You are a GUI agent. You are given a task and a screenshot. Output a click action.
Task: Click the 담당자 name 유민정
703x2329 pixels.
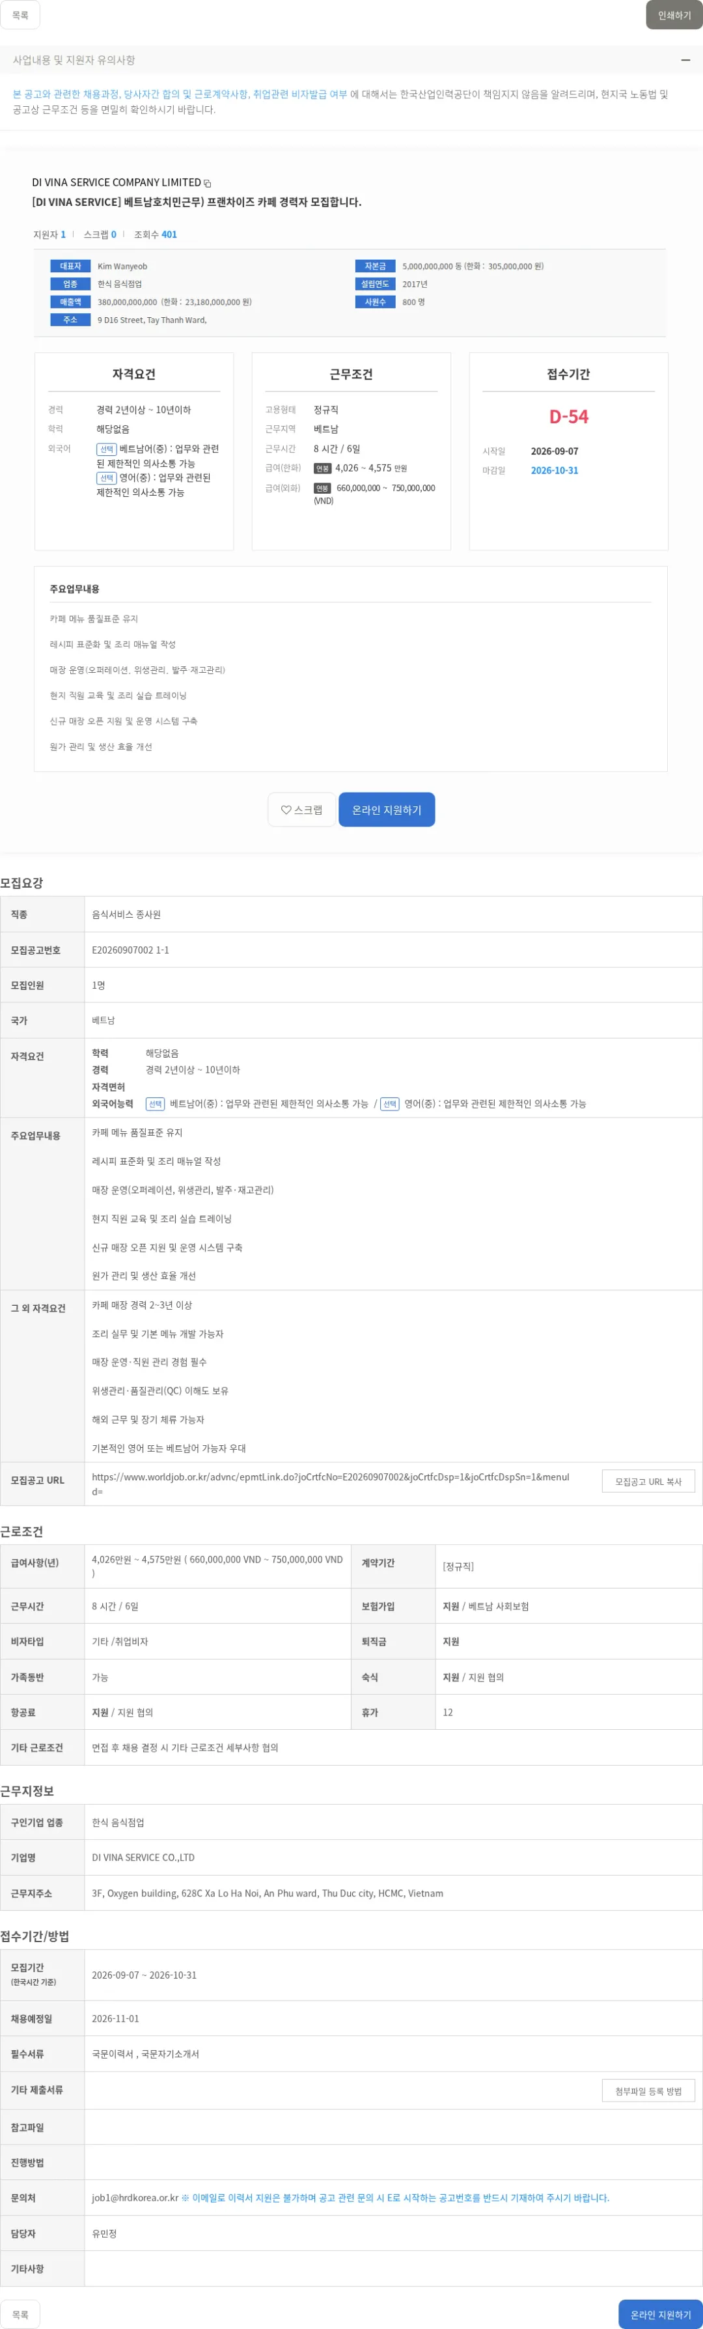104,2233
